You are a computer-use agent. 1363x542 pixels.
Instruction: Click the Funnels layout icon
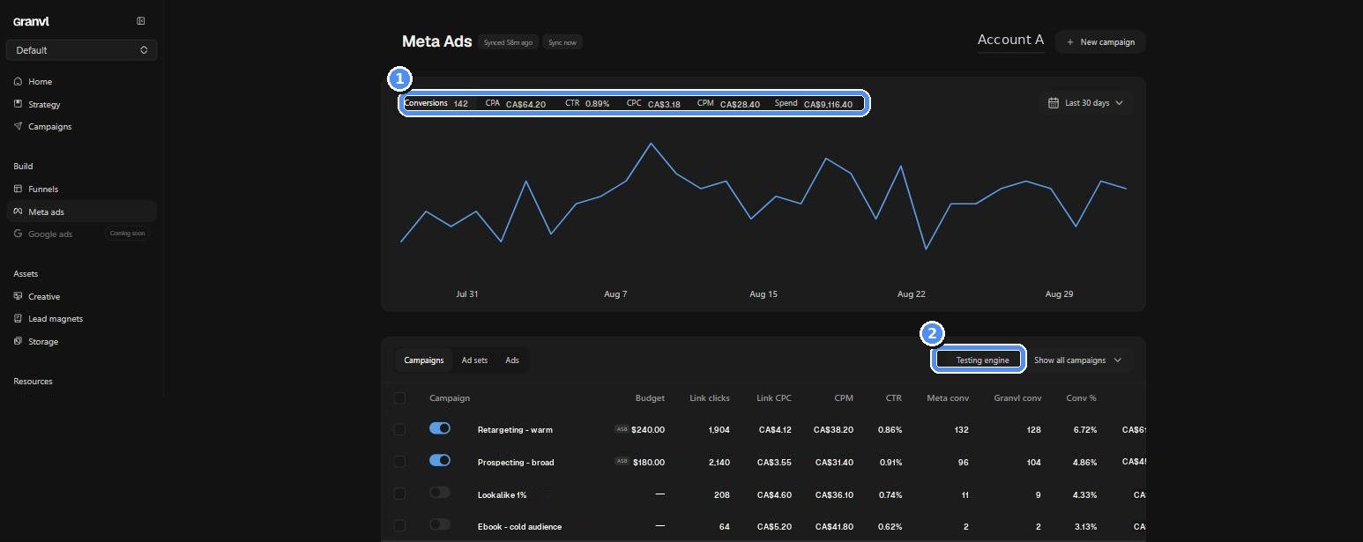(18, 189)
